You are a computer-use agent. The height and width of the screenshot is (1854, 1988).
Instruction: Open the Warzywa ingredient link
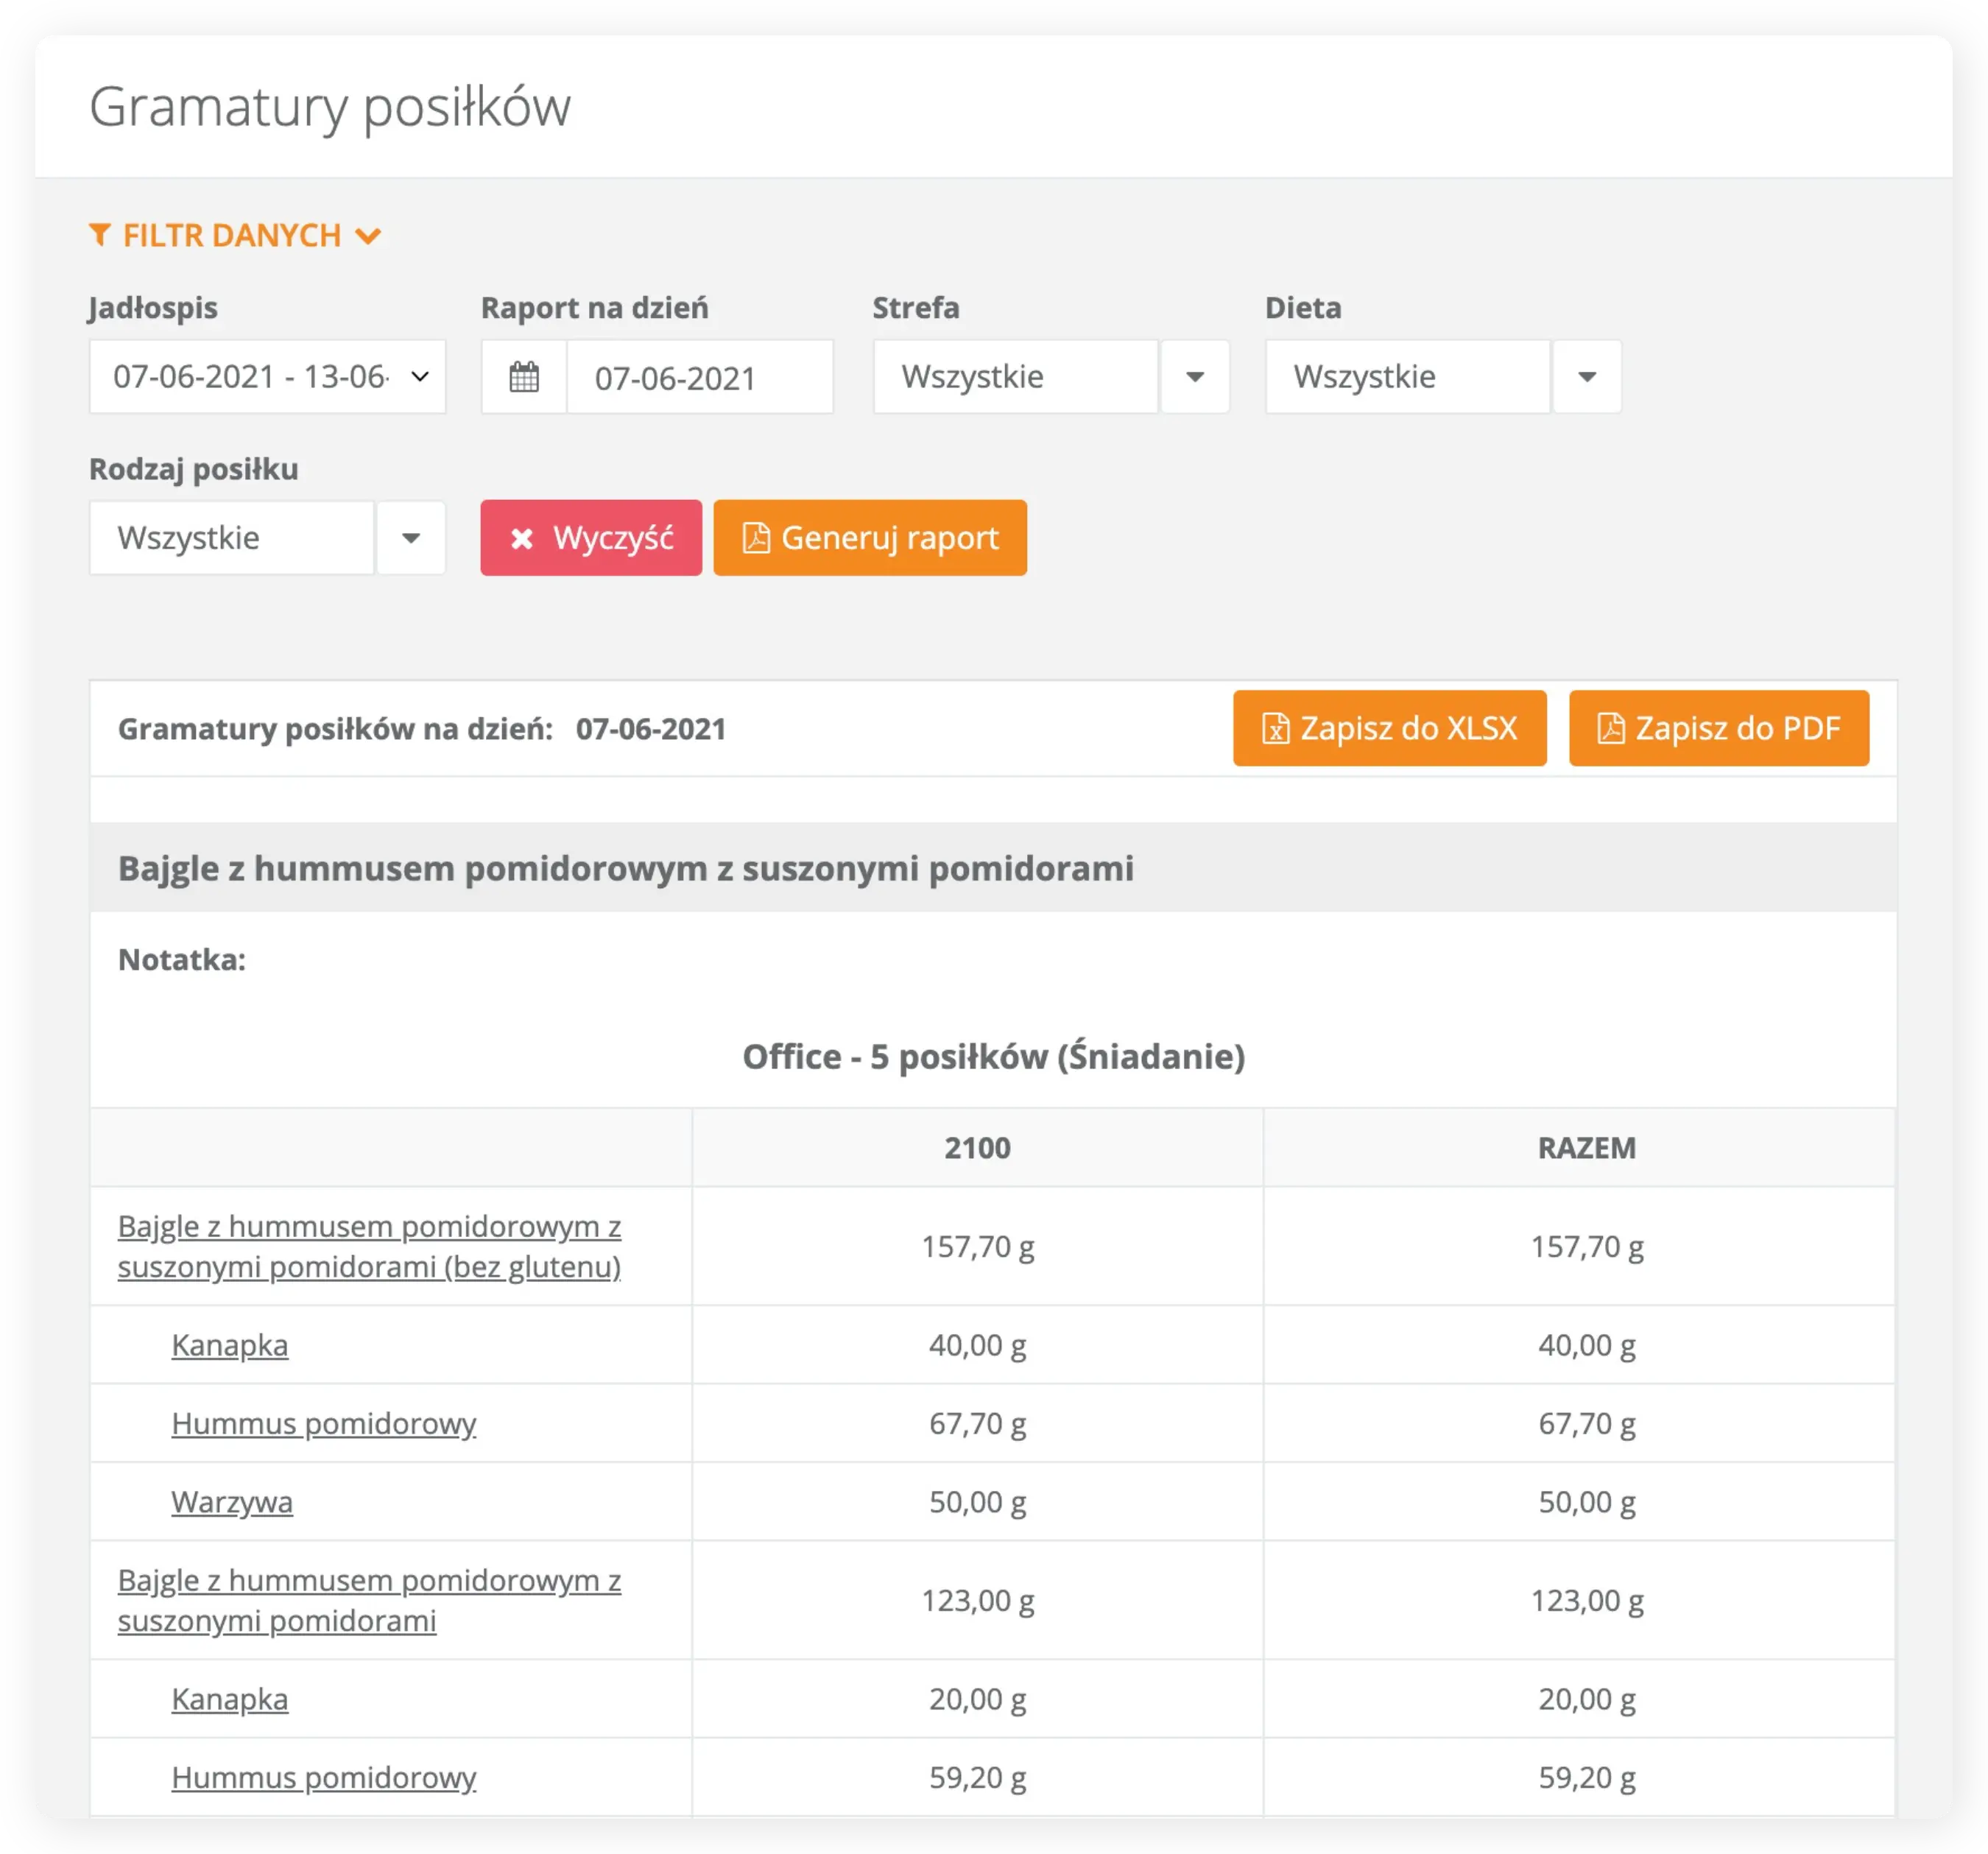point(232,1502)
